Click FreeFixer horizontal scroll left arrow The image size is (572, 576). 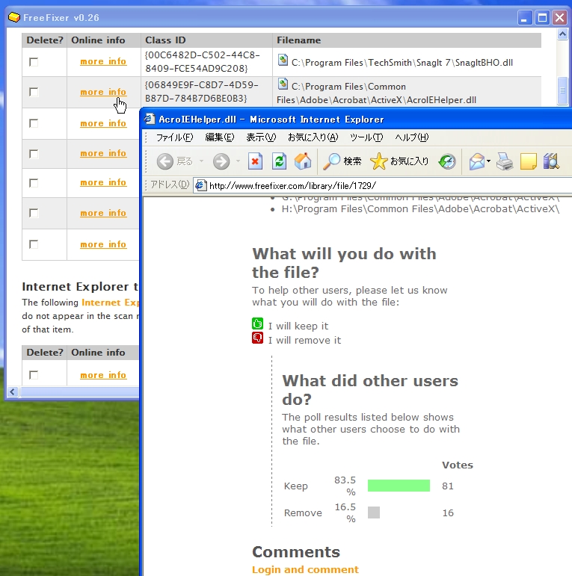pos(13,392)
